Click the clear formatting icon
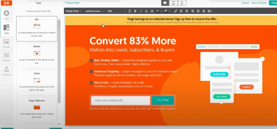Screen dimensions: 277x129 tap(130, 11)
